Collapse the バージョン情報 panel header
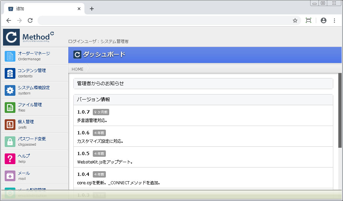 point(203,99)
